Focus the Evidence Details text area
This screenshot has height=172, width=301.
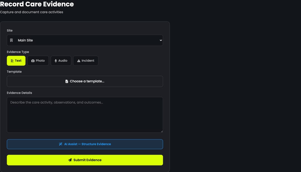pos(85,115)
